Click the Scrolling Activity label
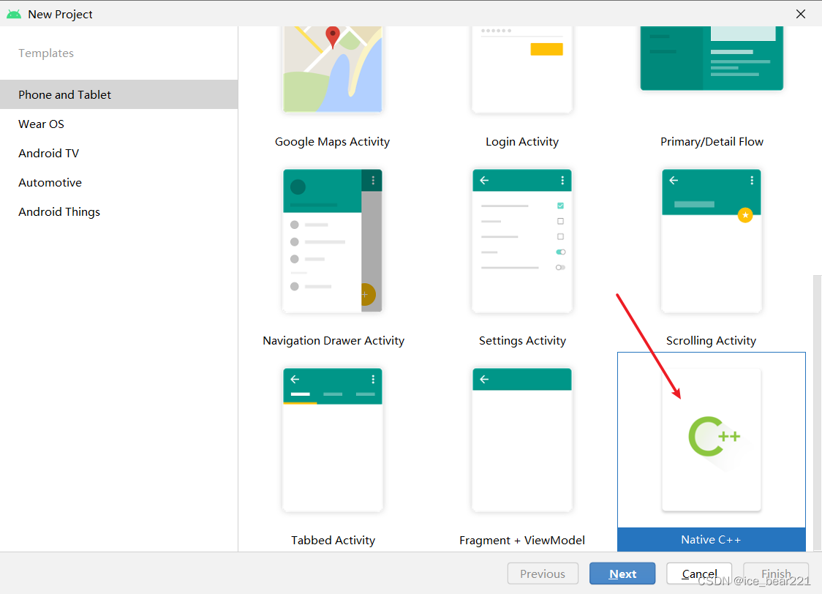822x594 pixels. [x=711, y=341]
